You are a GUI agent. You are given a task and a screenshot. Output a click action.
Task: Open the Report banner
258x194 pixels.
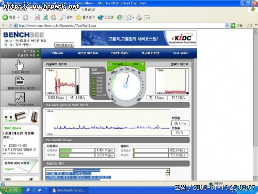(x=21, y=166)
